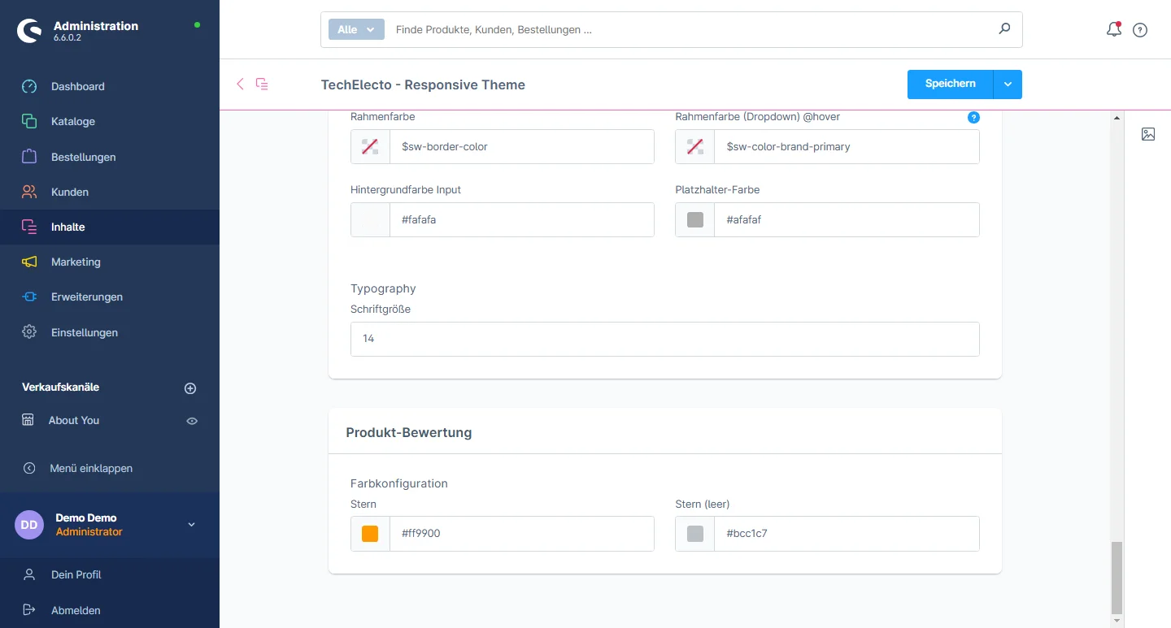Go to Einstellungen in the sidebar
The image size is (1171, 628).
coord(84,332)
